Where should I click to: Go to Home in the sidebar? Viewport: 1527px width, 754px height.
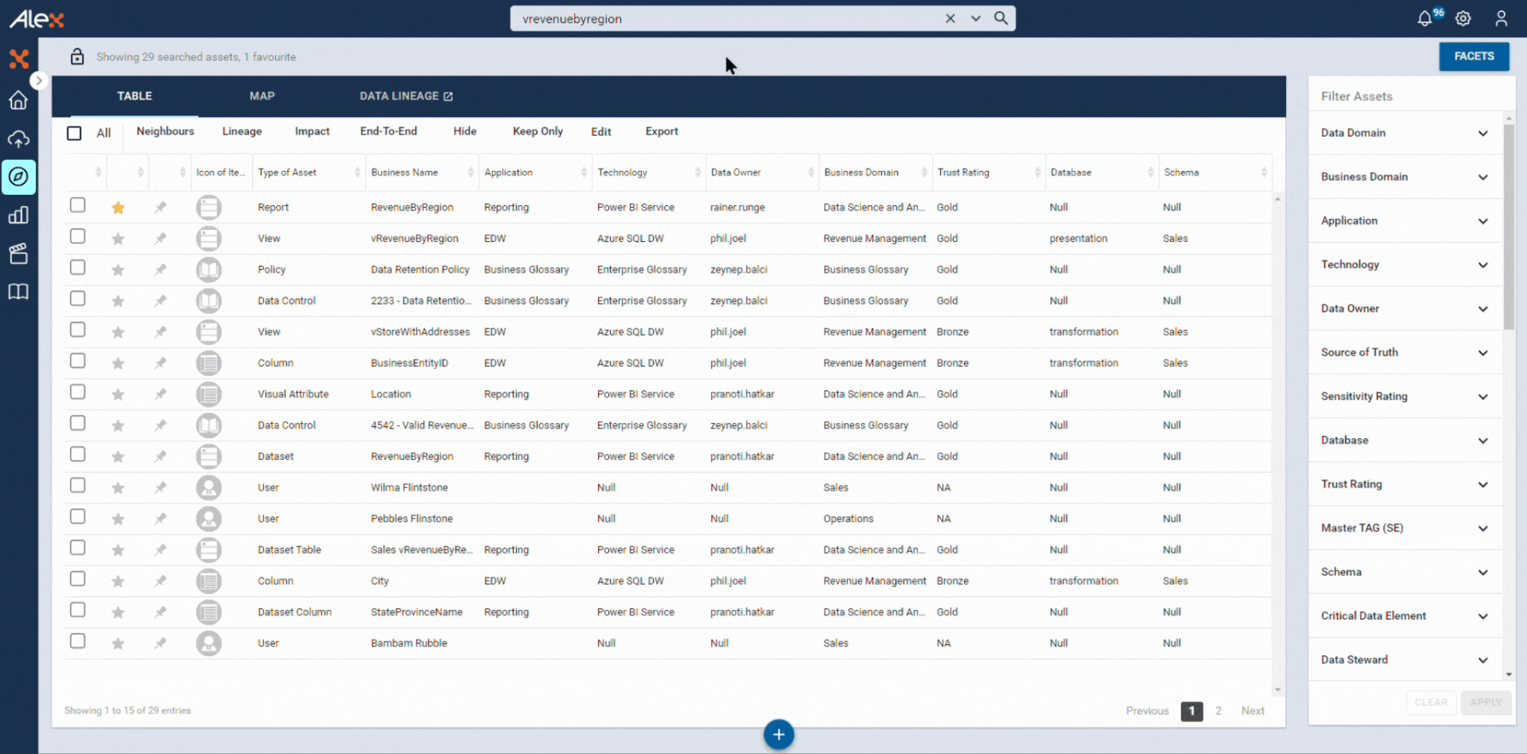click(18, 100)
